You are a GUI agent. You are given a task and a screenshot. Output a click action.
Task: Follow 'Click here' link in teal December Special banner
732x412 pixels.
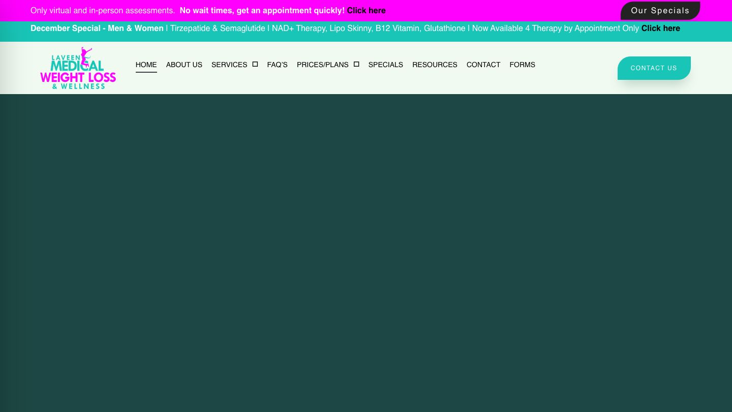pyautogui.click(x=660, y=28)
